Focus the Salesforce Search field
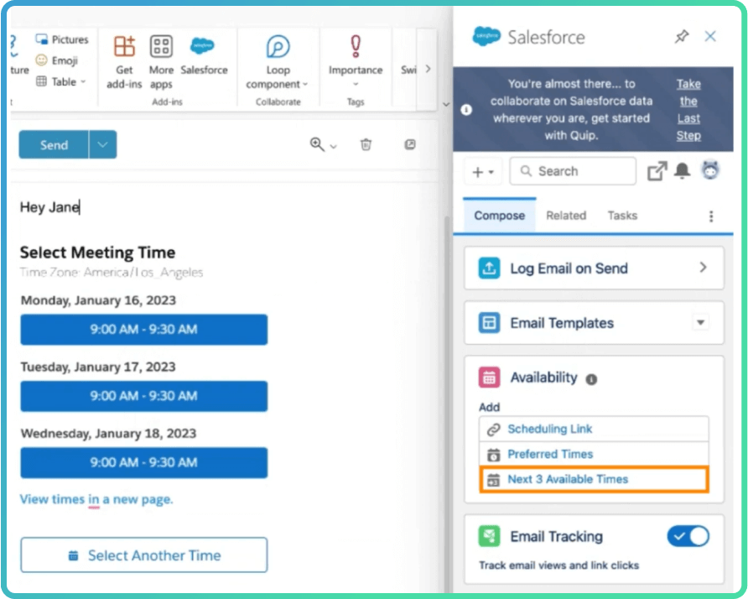Image resolution: width=748 pixels, height=599 pixels. [x=573, y=171]
